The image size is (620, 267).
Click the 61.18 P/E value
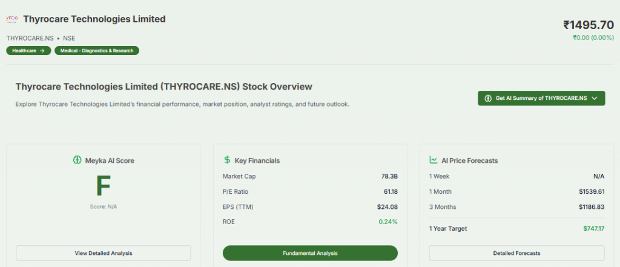(391, 192)
